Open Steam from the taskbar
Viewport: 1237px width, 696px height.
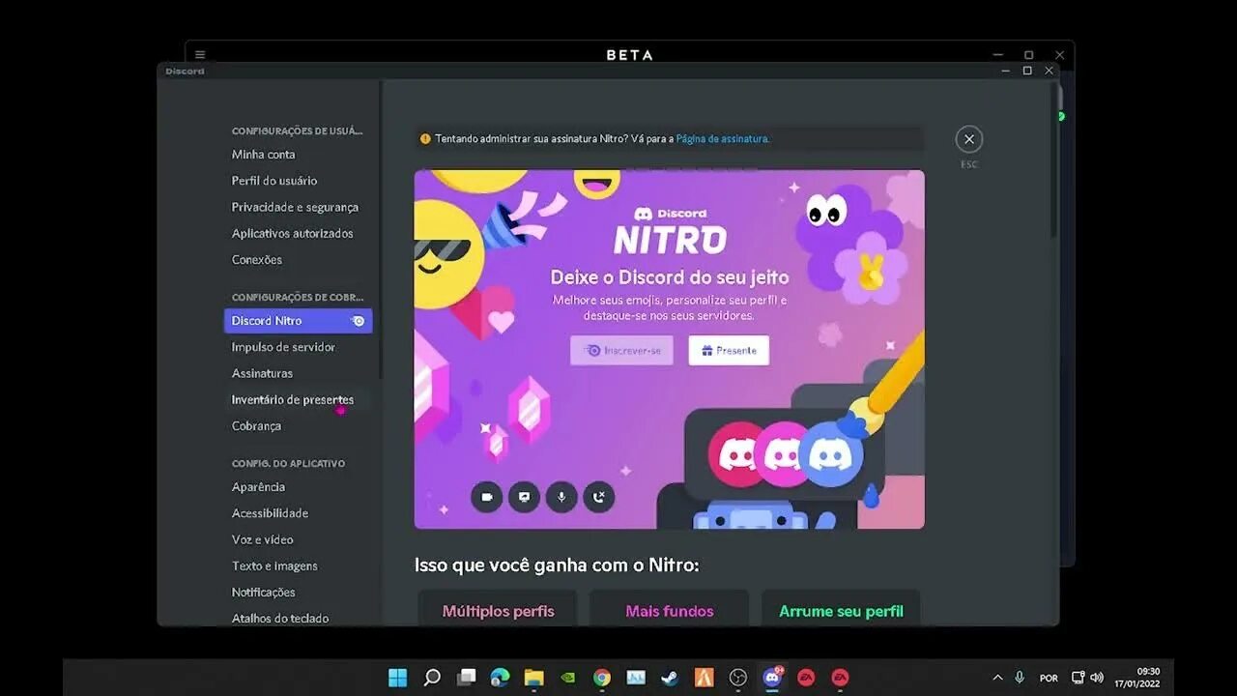pos(670,678)
